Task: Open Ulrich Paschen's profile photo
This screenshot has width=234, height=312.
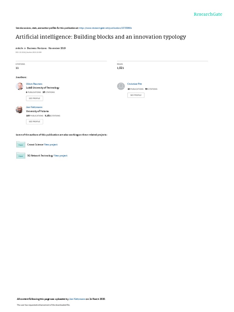Action: click(19, 86)
